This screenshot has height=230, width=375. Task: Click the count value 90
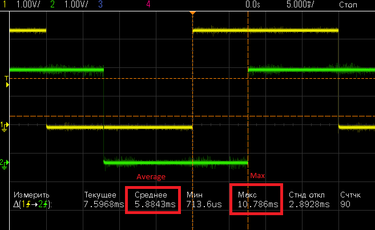click(x=345, y=204)
